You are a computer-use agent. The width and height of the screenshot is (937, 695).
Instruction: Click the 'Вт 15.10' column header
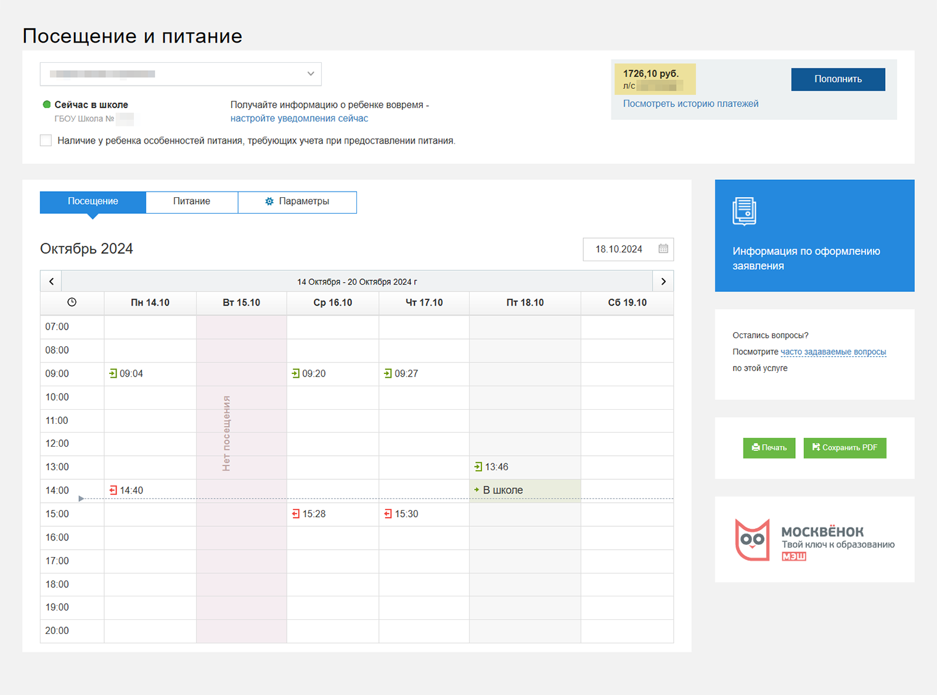(242, 303)
